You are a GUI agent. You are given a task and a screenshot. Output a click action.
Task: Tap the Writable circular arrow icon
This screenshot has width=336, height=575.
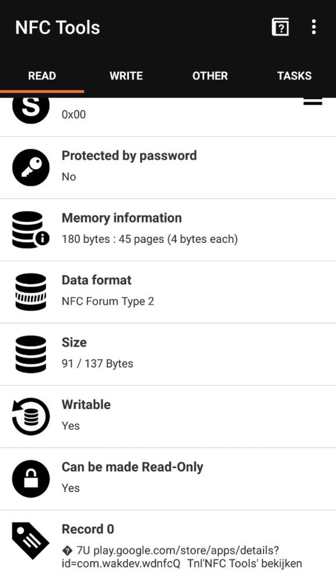(31, 417)
